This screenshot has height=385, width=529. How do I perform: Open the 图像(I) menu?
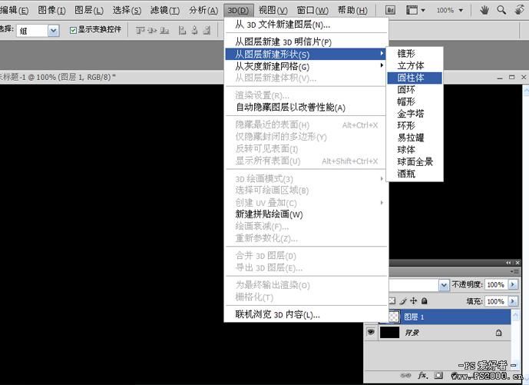51,10
